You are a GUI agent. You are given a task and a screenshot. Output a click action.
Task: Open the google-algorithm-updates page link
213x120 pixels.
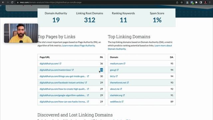pyautogui.click(x=63, y=95)
